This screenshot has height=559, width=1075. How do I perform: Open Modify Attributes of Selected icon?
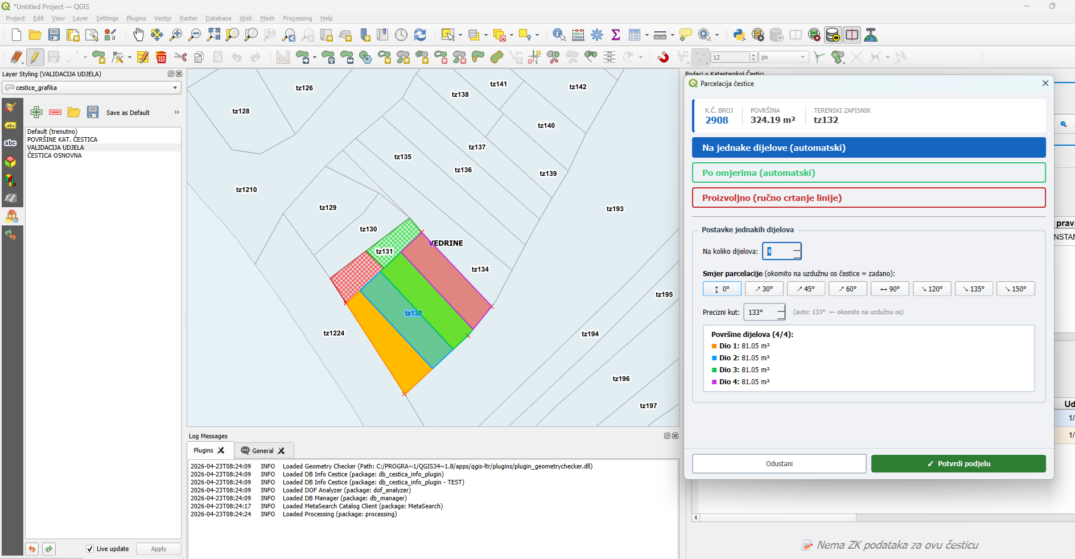143,57
